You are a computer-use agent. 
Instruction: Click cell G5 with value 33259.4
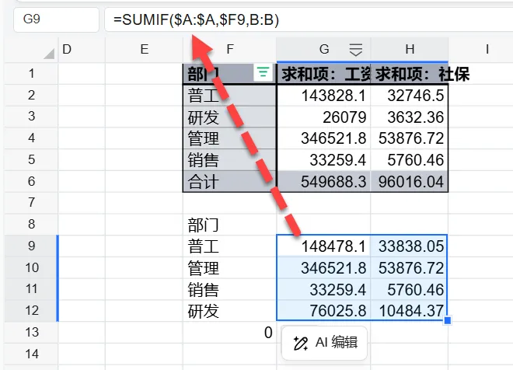pyautogui.click(x=323, y=160)
